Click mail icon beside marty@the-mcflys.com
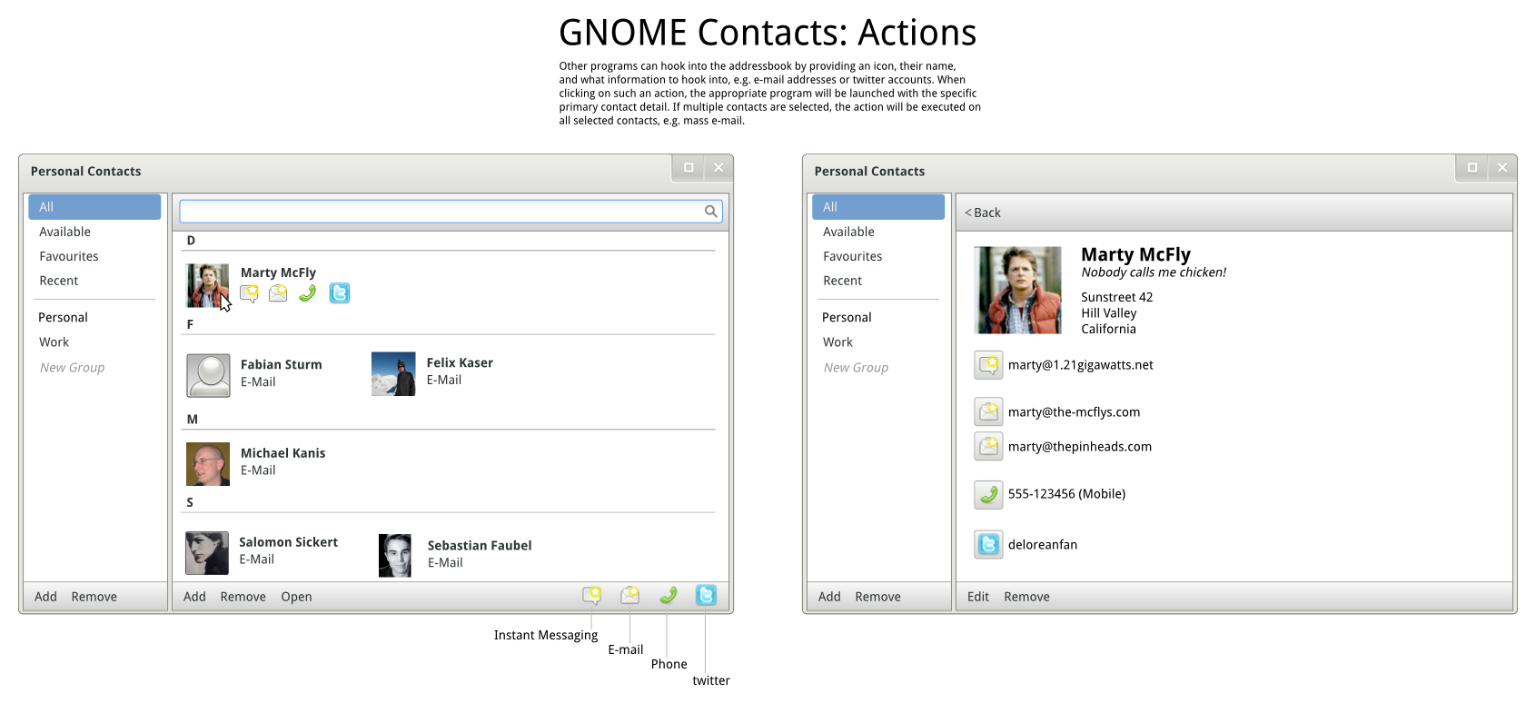 pos(988,412)
